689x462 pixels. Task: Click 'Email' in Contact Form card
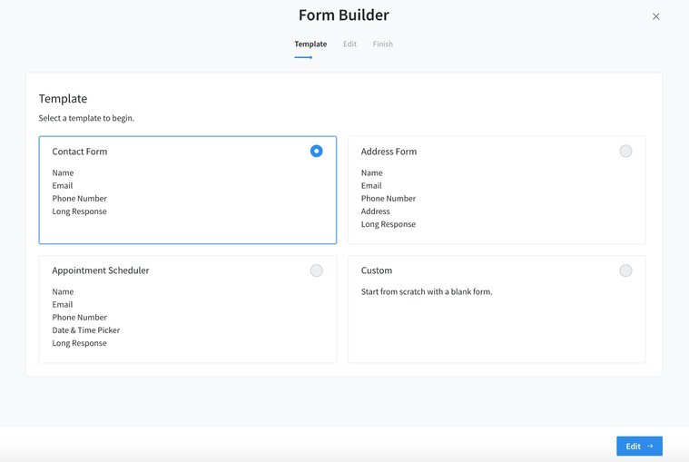coord(63,186)
